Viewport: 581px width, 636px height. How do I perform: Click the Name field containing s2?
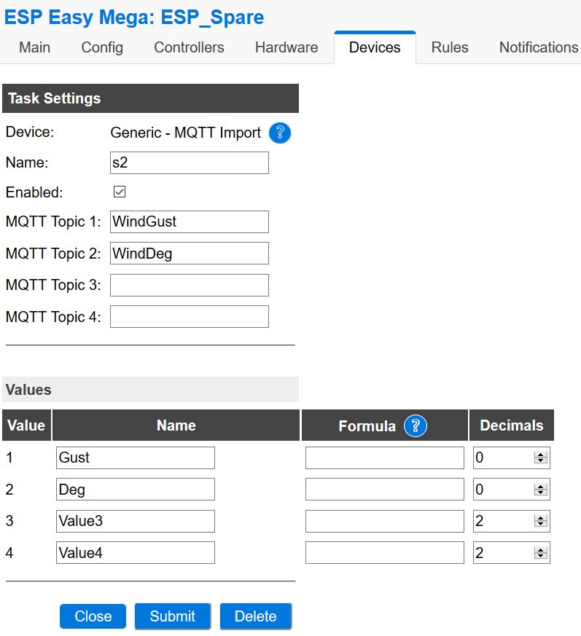click(x=190, y=162)
